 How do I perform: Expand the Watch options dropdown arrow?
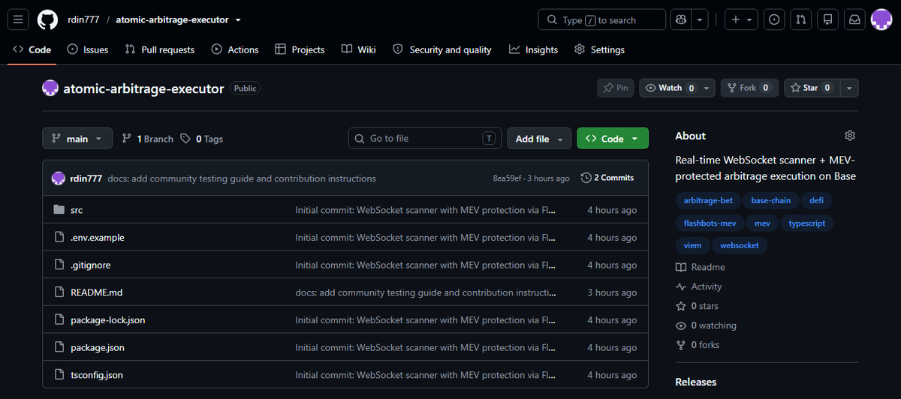click(x=708, y=88)
